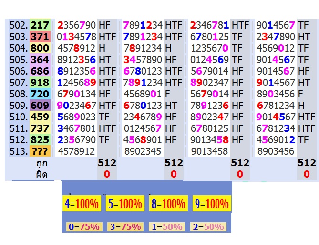Select the 9=100% yellow box

(x=212, y=203)
